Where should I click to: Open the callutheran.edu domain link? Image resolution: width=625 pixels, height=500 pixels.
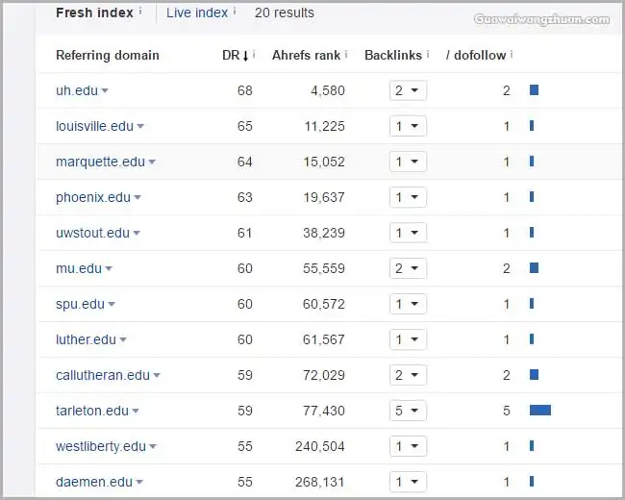click(x=103, y=375)
